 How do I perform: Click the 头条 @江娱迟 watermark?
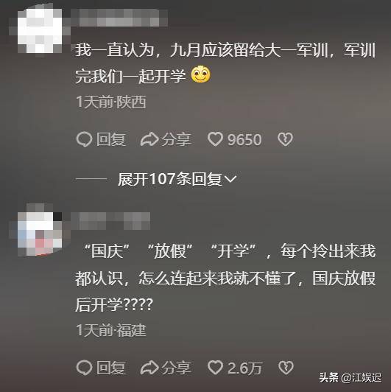[351, 377]
